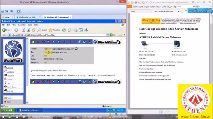Click the scroll-down arrow of WorldClient sidebar frame
Screen dimensions: 213x119
pos(27,103)
